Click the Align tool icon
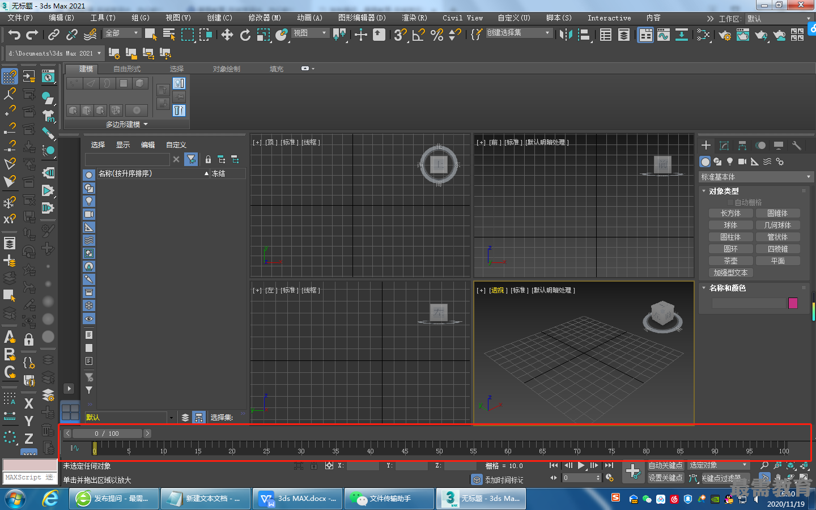 [584, 35]
